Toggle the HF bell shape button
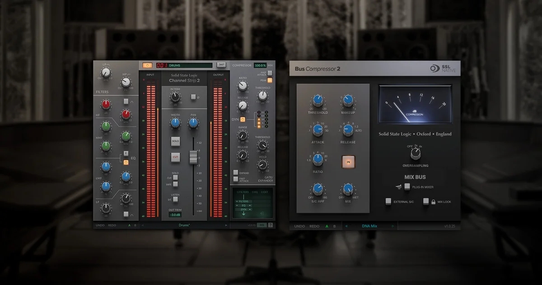The height and width of the screenshot is (285, 542). click(126, 101)
